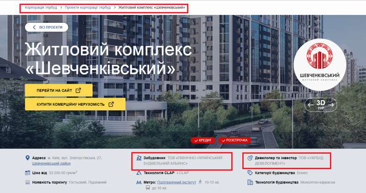Open Проекти корпорації Укрбуд breadcrumb

tap(88, 7)
